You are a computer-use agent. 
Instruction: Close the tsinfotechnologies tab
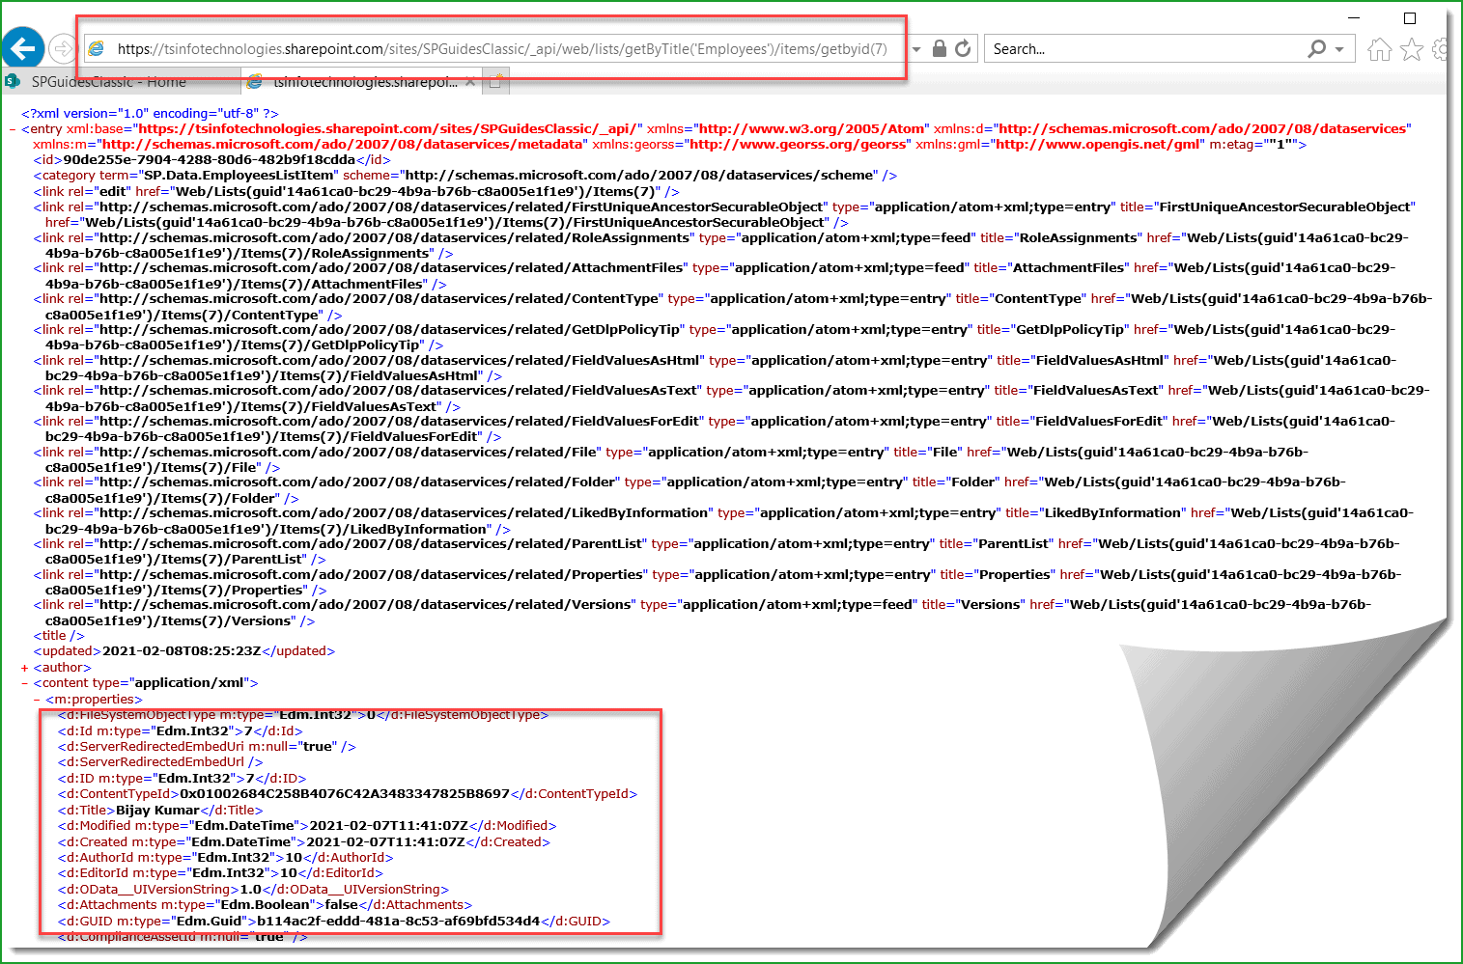coord(470,82)
